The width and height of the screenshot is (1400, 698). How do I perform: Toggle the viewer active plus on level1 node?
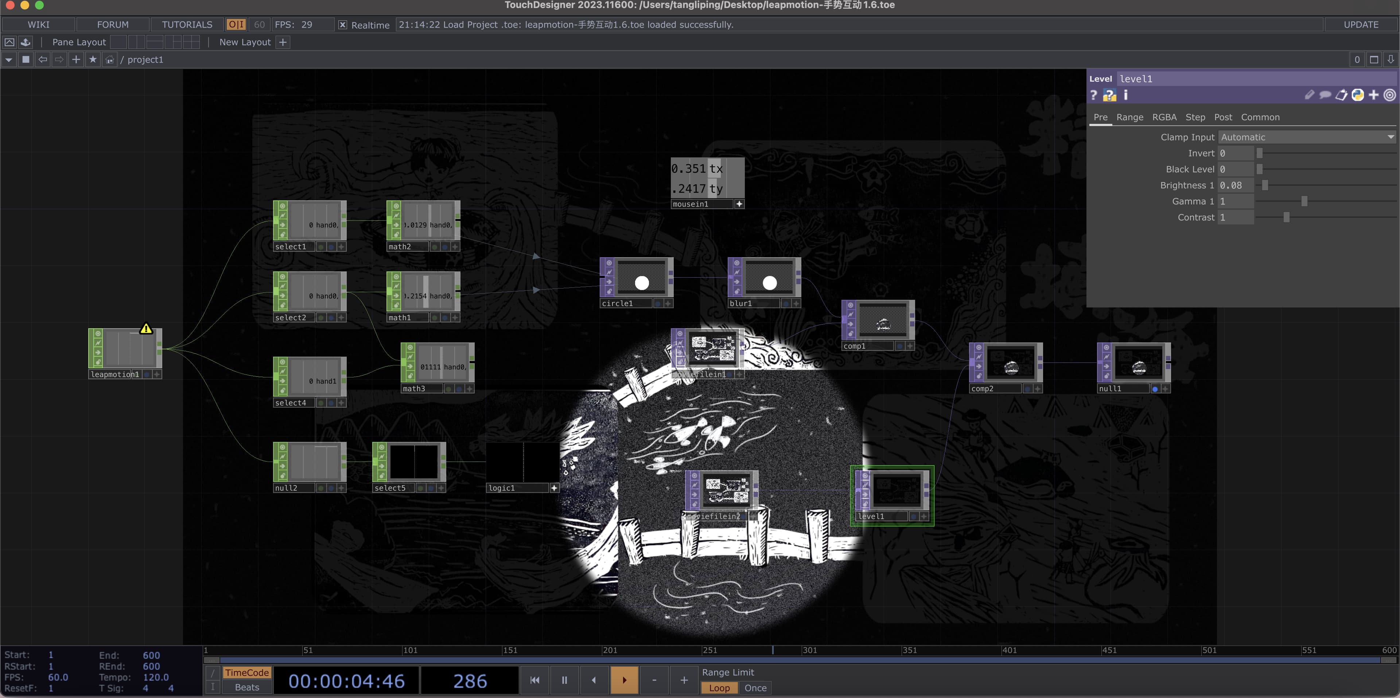[x=923, y=517]
